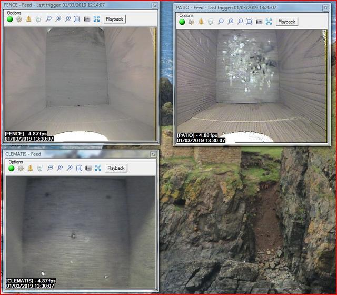Open the gear settings in CLEMATIS toolbar
The image size is (337, 295).
(21, 168)
